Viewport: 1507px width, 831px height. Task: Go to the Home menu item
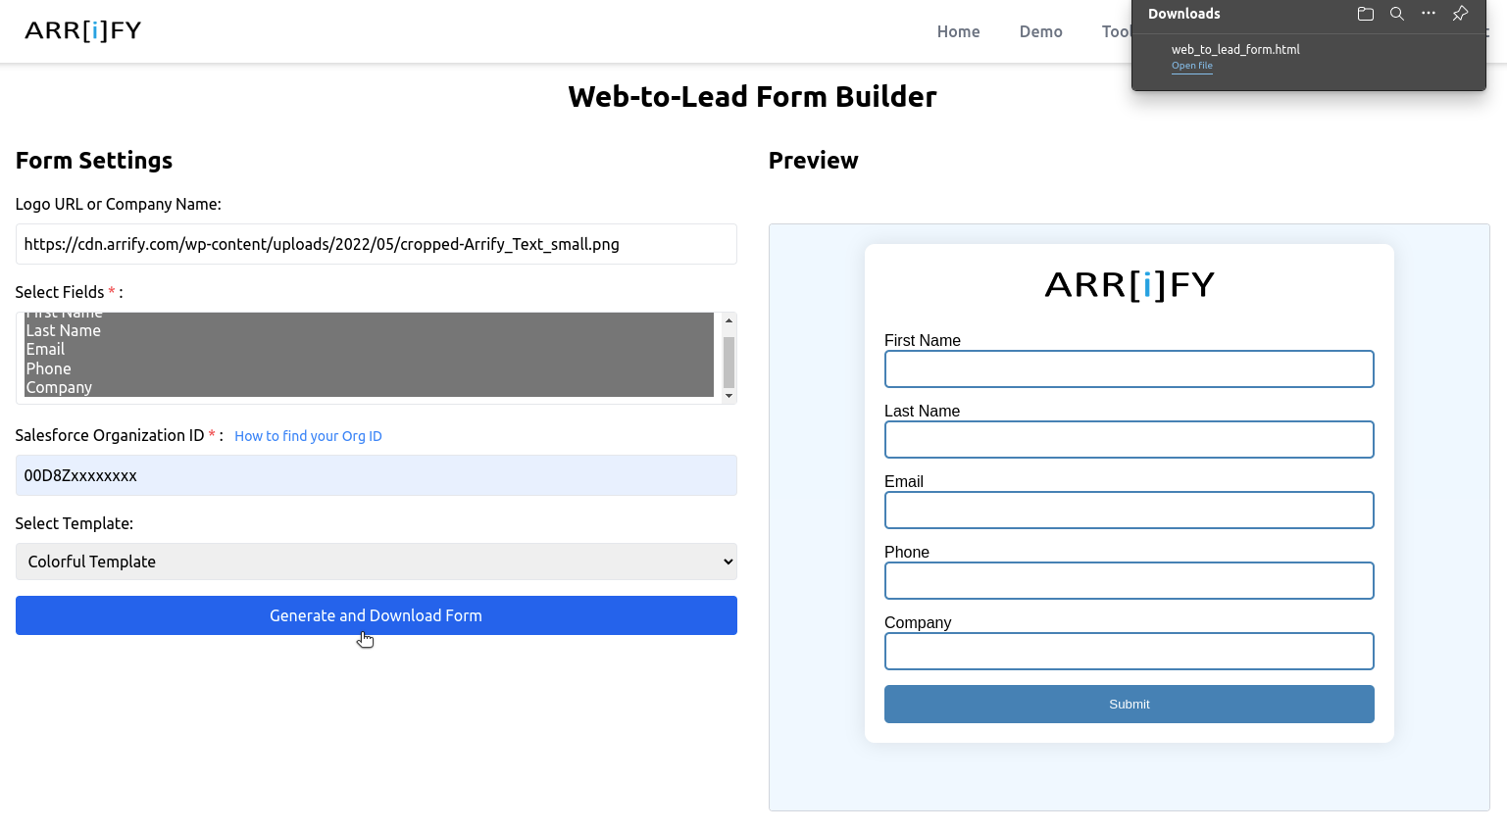[x=958, y=31]
